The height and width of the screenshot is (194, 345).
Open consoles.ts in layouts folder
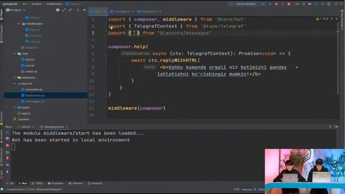point(32,89)
